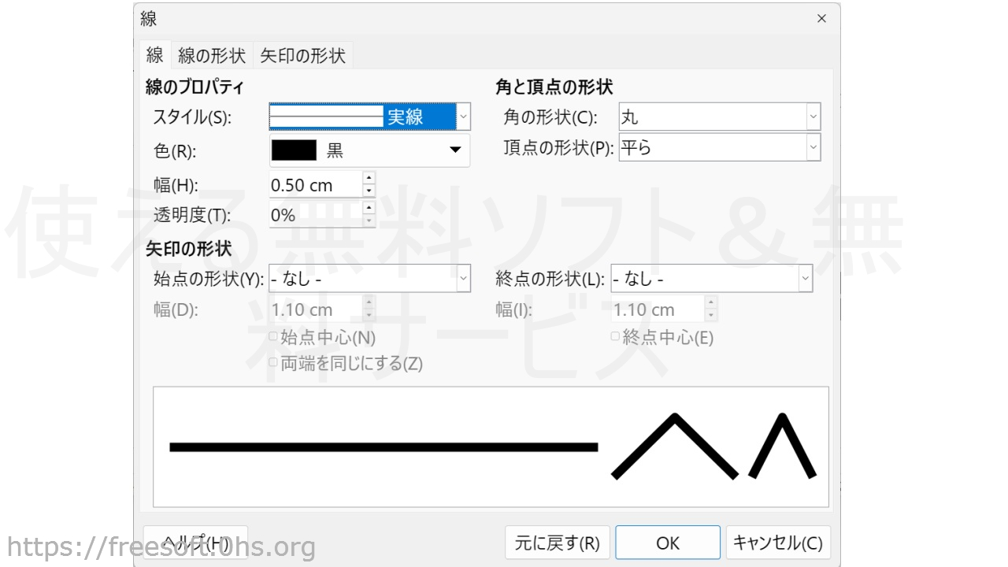This screenshot has height=567, width=1008.
Task: Open the スタイル line style dropdown
Action: (x=463, y=117)
